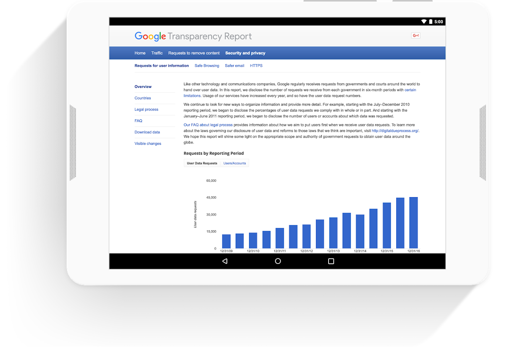
Task: Tap the Android recent apps square button
Action: point(331,261)
